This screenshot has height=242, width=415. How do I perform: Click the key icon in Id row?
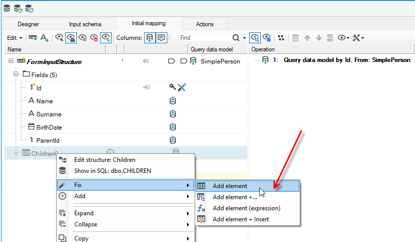[172, 87]
